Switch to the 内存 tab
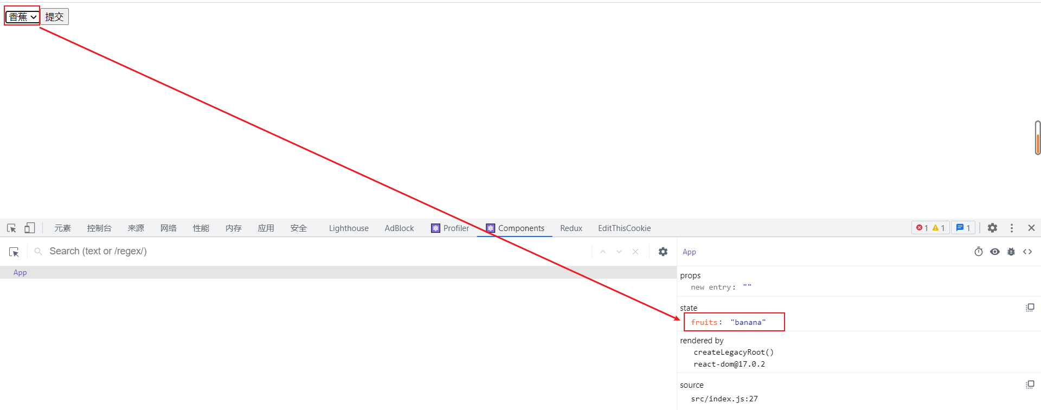 point(234,228)
